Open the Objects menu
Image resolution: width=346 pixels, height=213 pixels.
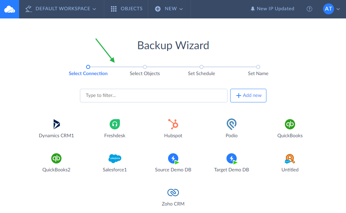pos(126,9)
